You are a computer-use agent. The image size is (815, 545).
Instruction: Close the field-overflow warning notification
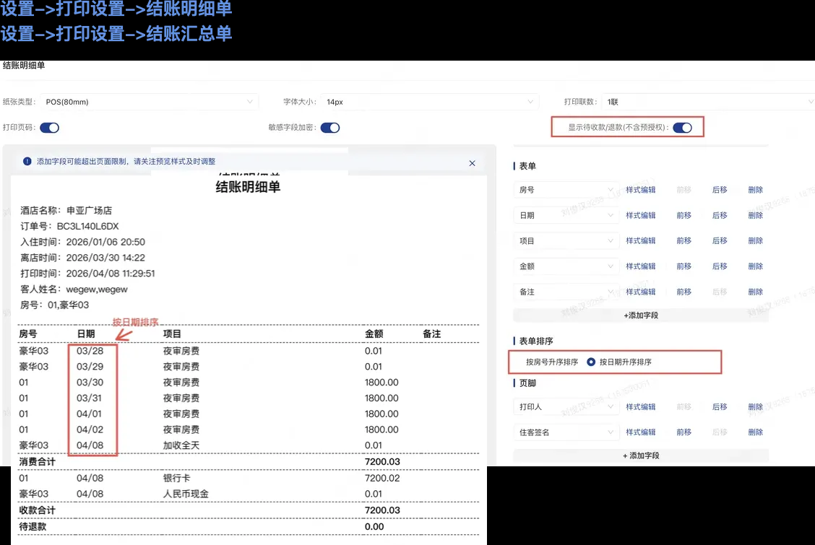click(472, 163)
